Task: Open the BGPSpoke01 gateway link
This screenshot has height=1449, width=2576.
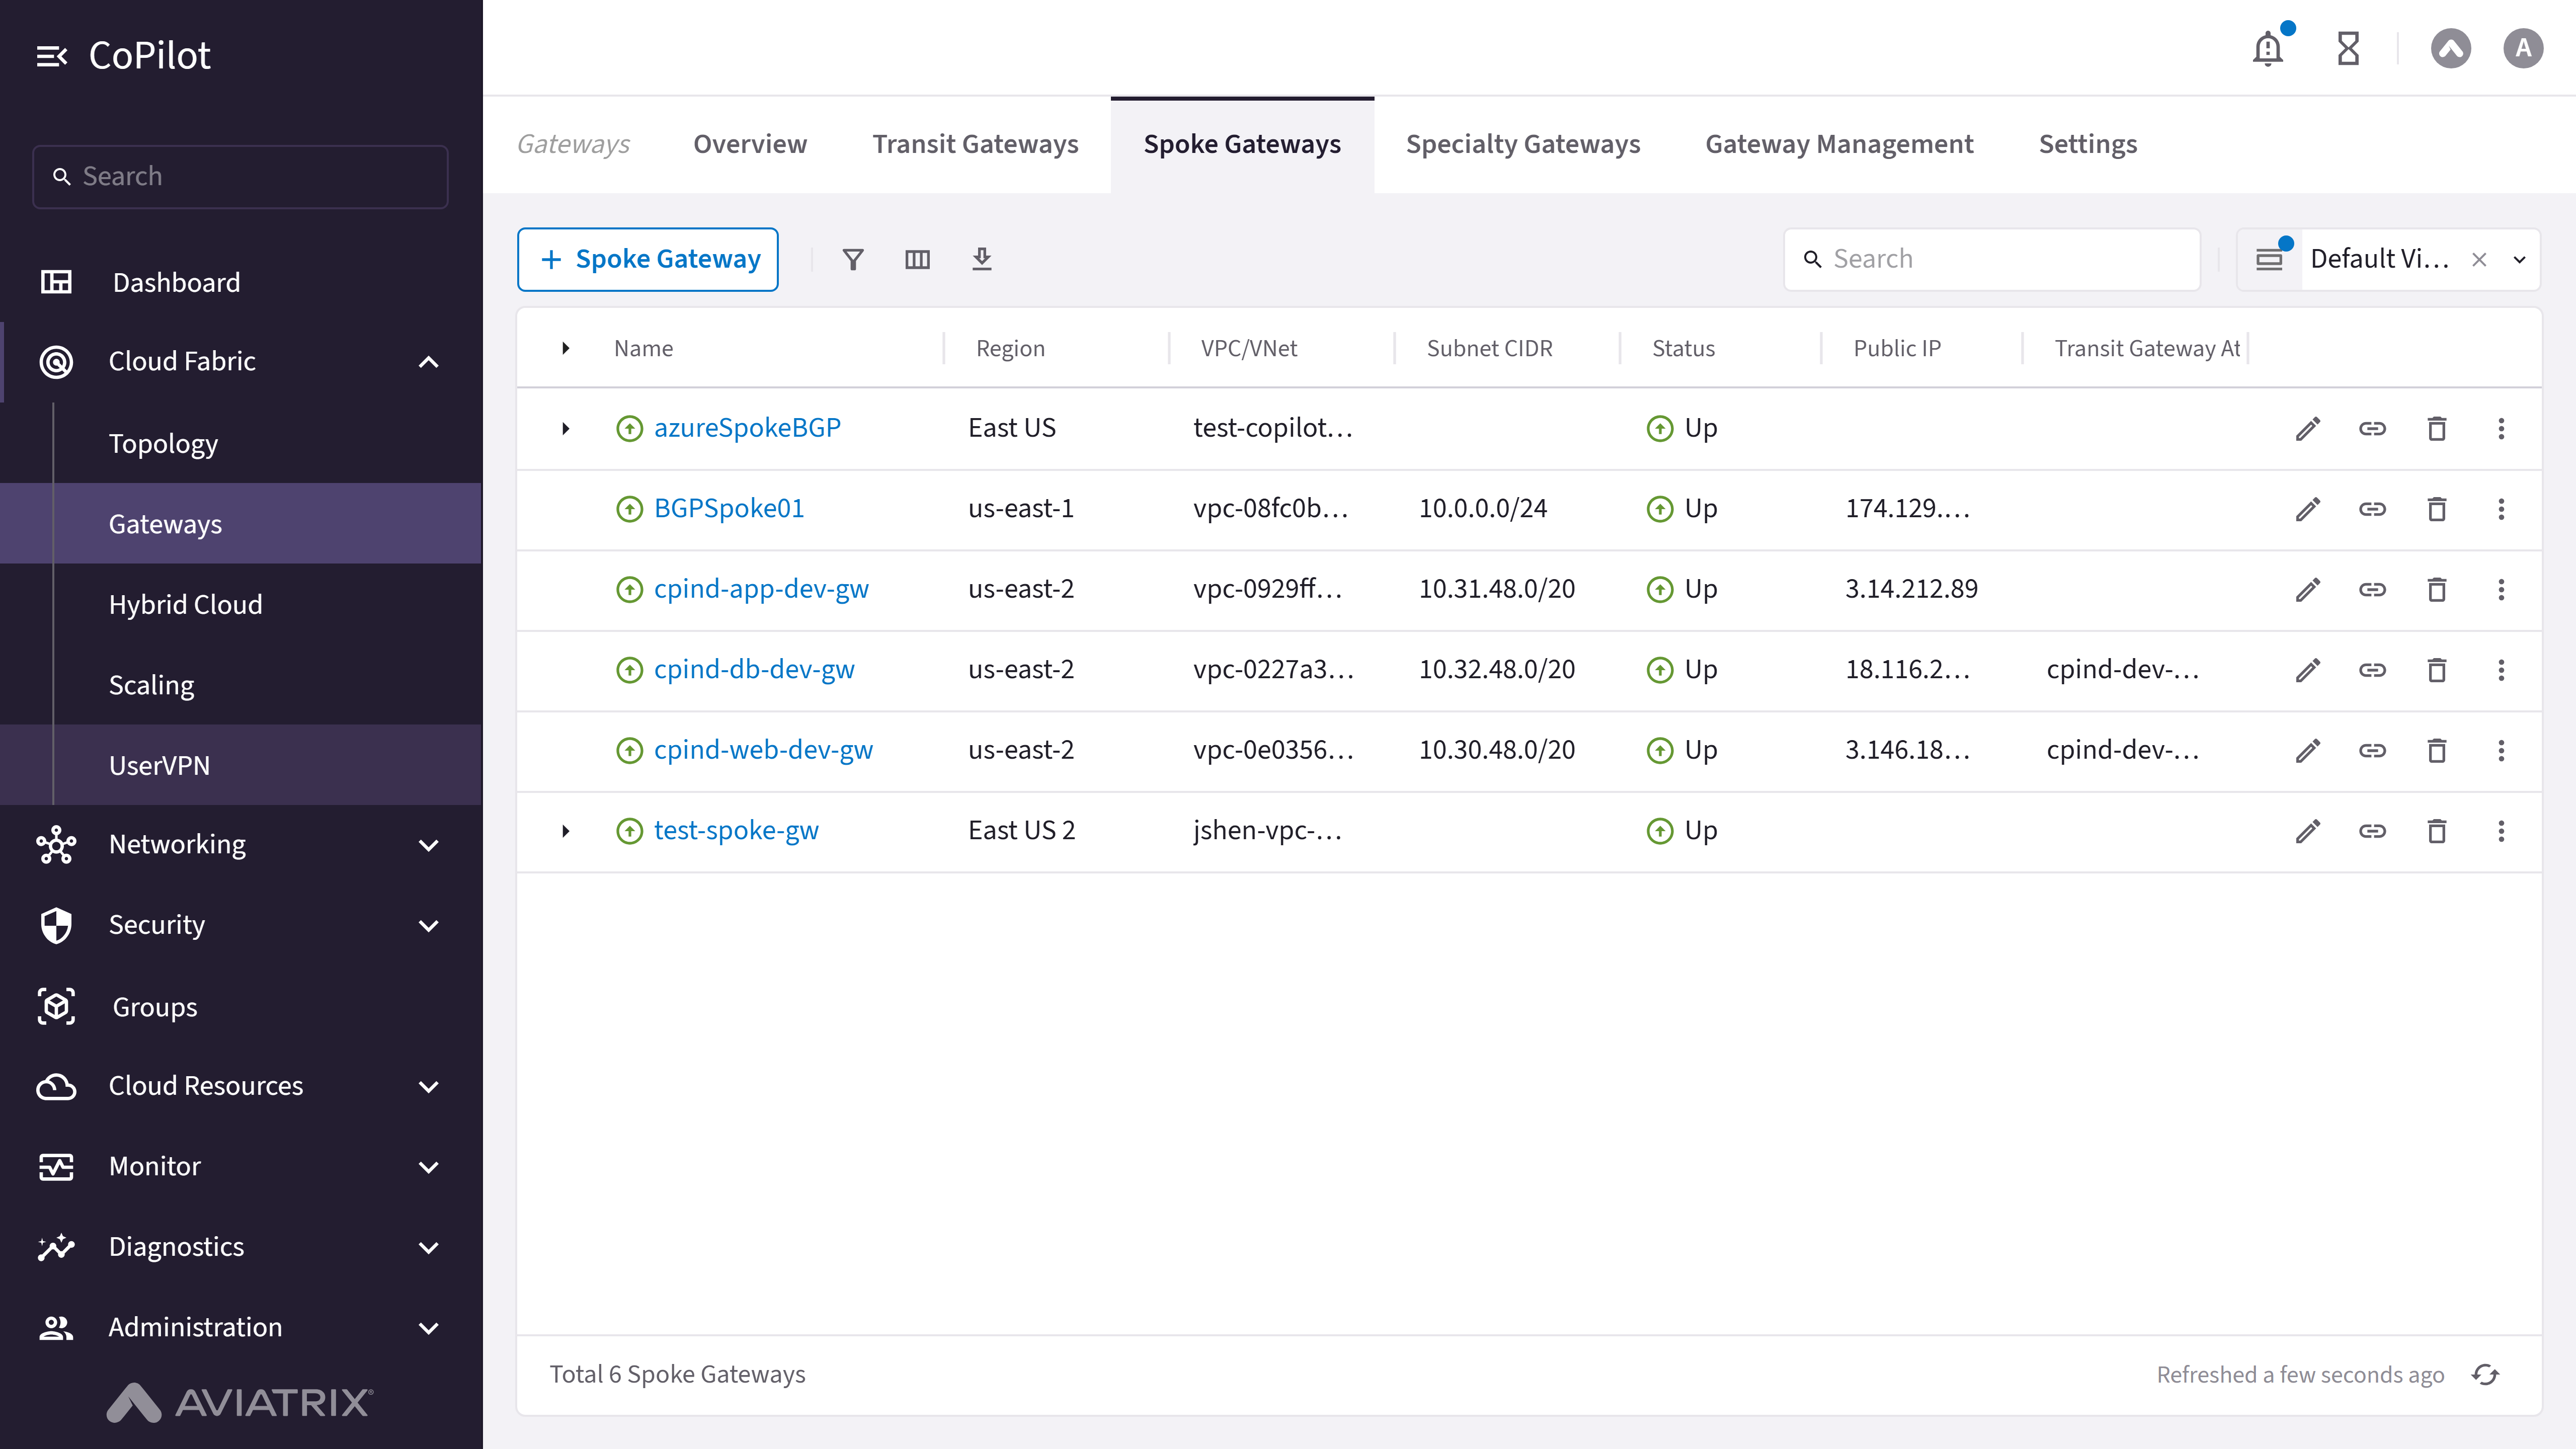Action: tap(729, 509)
